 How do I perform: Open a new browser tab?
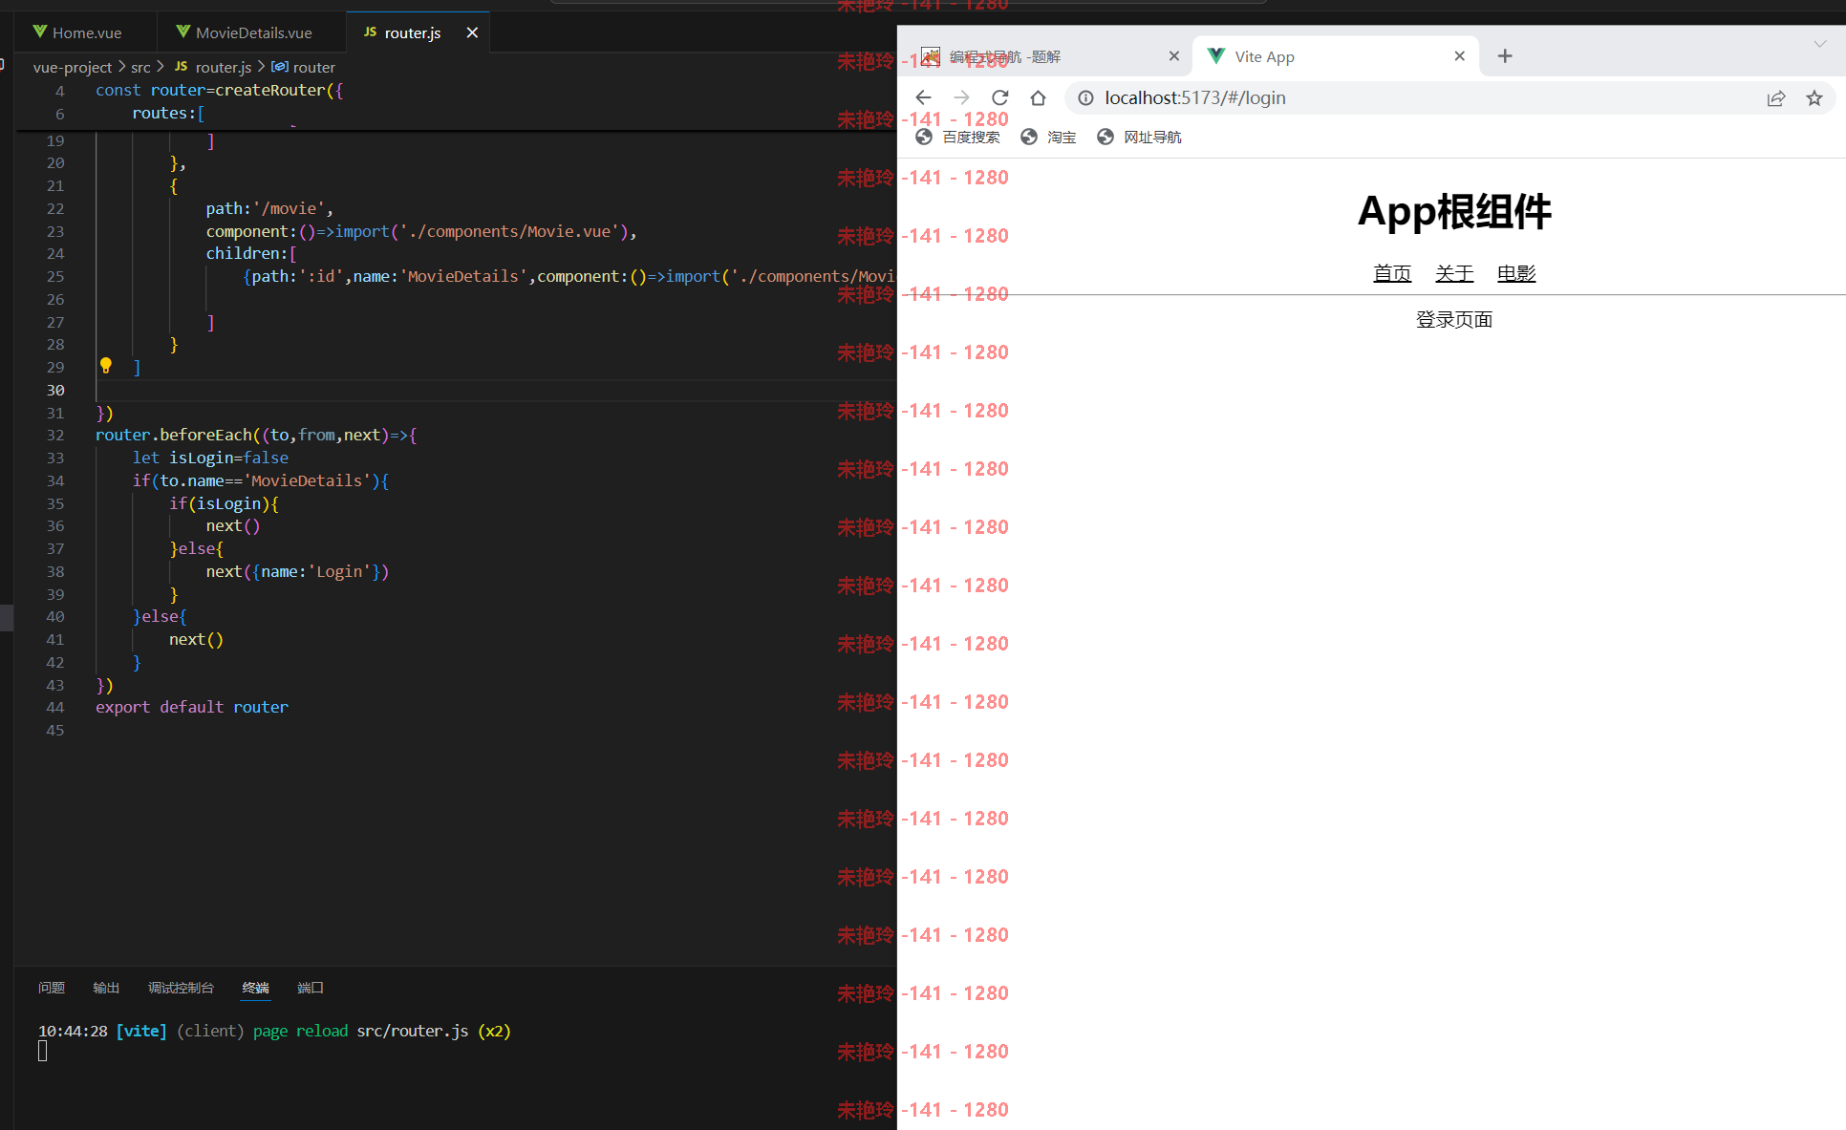point(1505,56)
